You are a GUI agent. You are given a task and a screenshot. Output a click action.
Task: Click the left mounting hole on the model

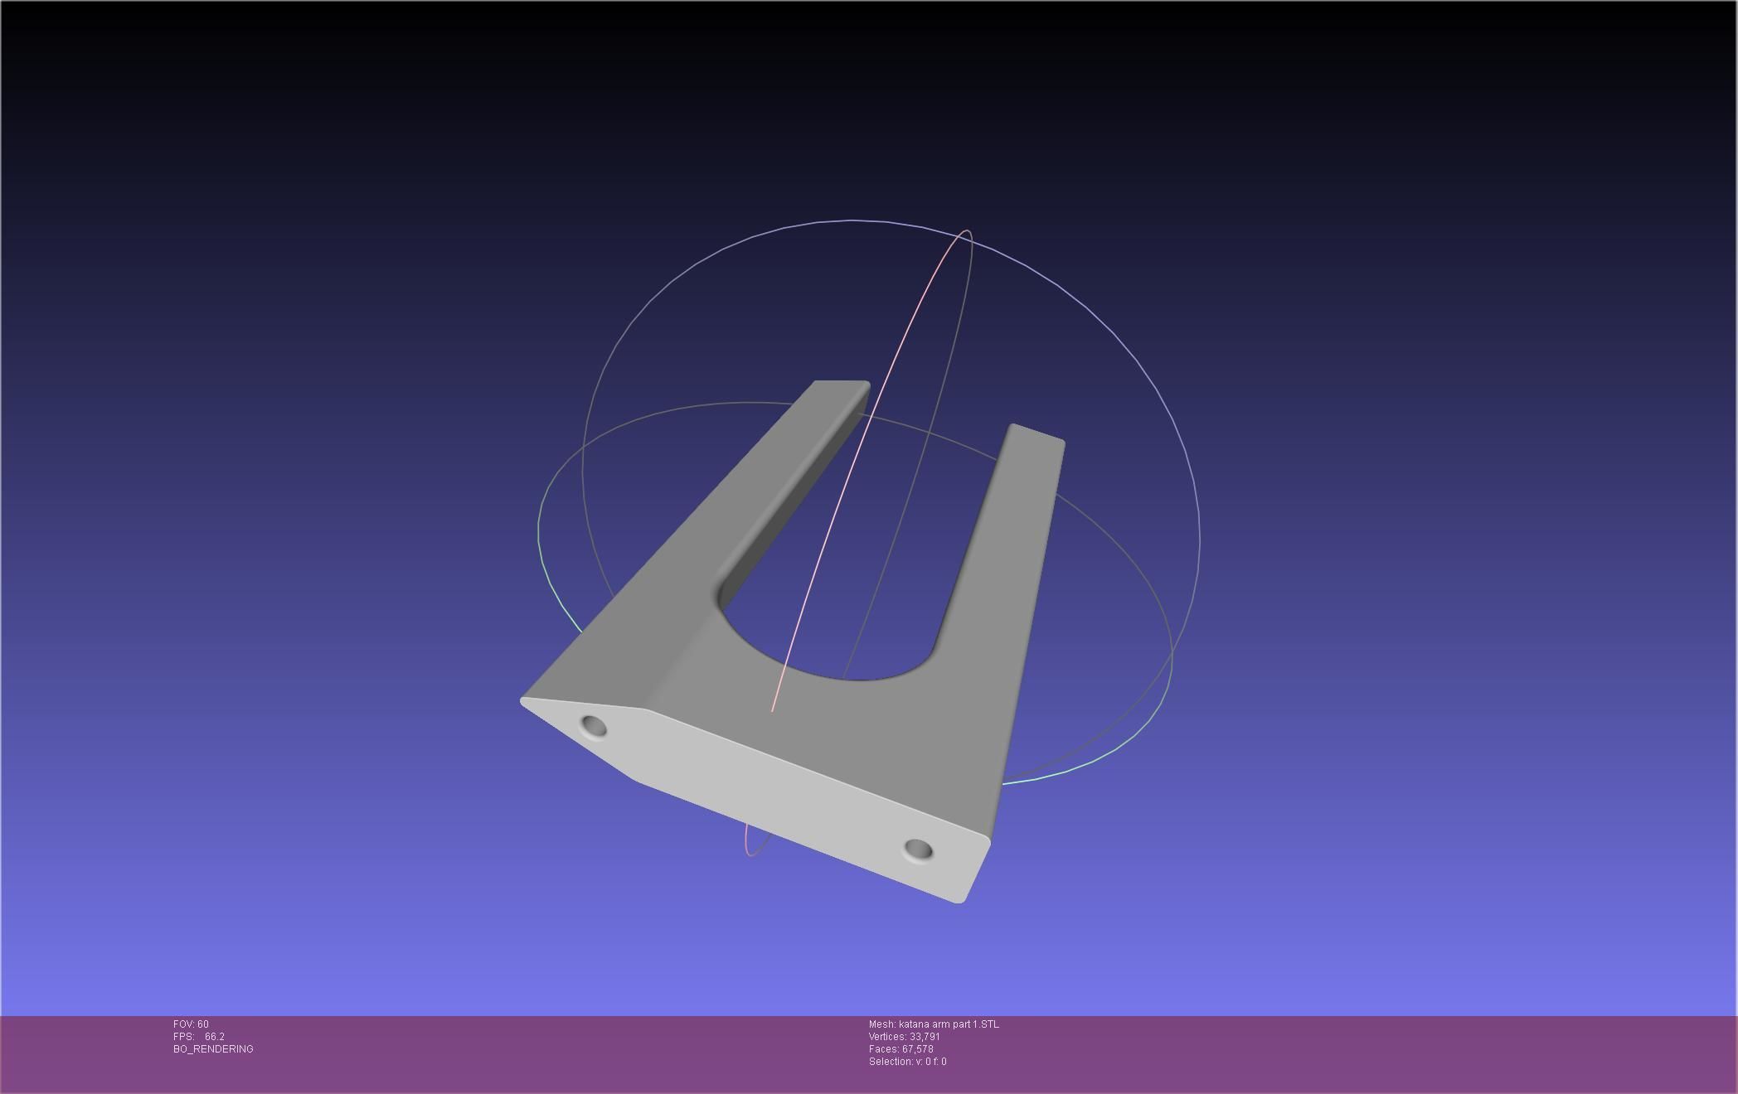pyautogui.click(x=594, y=727)
